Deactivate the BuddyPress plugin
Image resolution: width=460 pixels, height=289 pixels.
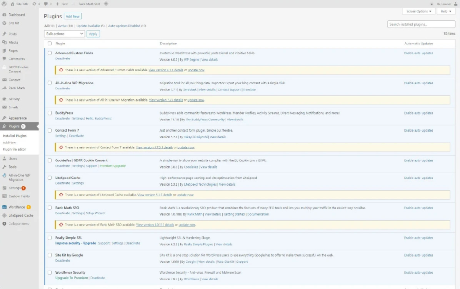pyautogui.click(x=62, y=118)
